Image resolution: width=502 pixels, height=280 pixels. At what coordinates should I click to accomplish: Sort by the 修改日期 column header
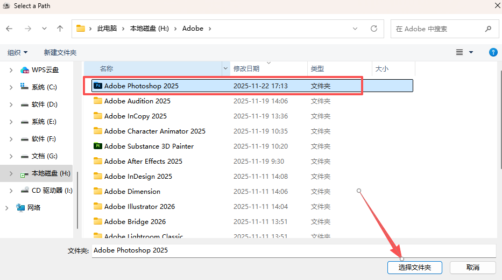click(269, 68)
